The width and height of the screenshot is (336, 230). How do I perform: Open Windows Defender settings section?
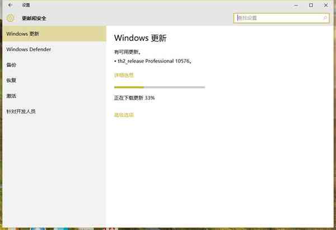point(29,49)
